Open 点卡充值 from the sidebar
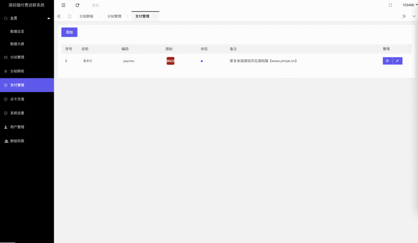 [x=17, y=99]
